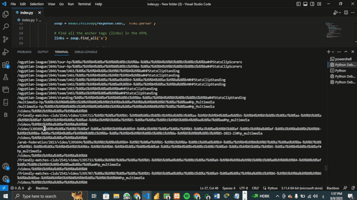Open run button dropdown arrow
357x200 pixels.
340,13
